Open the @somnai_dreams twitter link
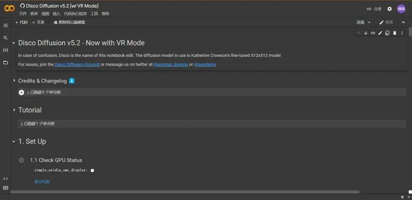The width and height of the screenshot is (412, 200). click(x=171, y=65)
